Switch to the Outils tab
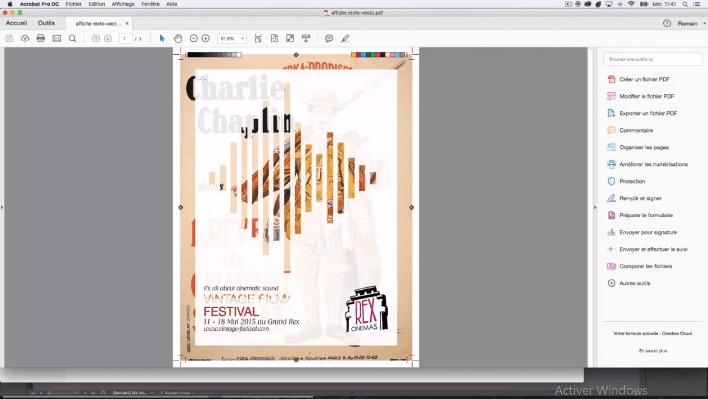Image resolution: width=708 pixels, height=399 pixels. pos(46,22)
